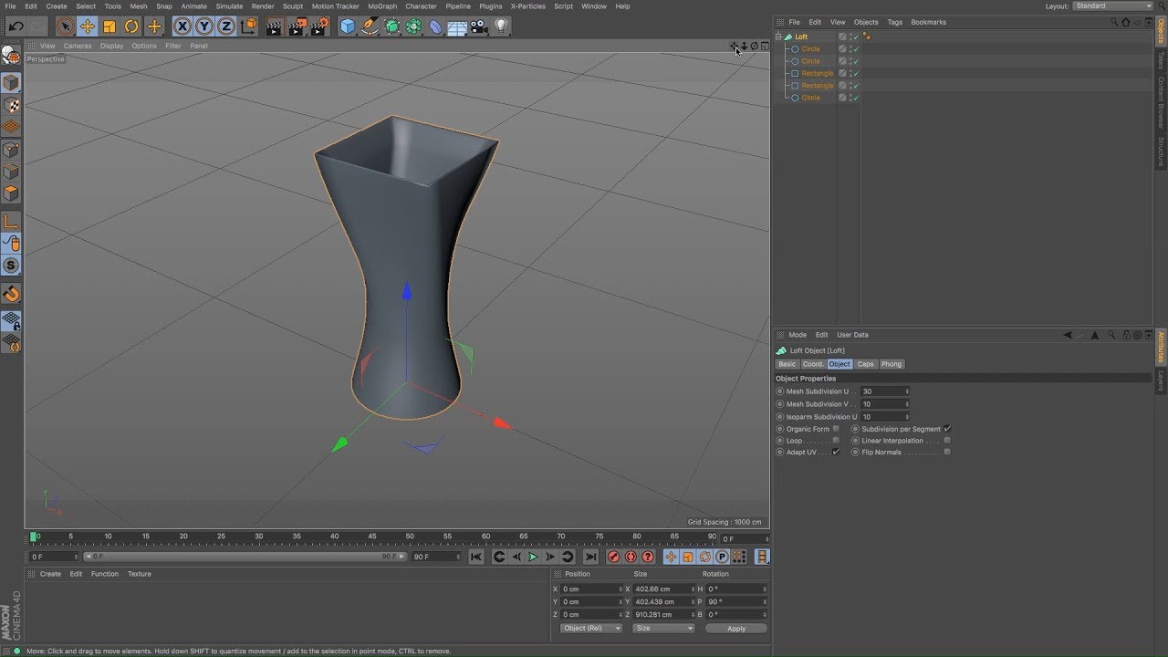
Task: Click the Undo arrow icon
Action: [x=16, y=26]
